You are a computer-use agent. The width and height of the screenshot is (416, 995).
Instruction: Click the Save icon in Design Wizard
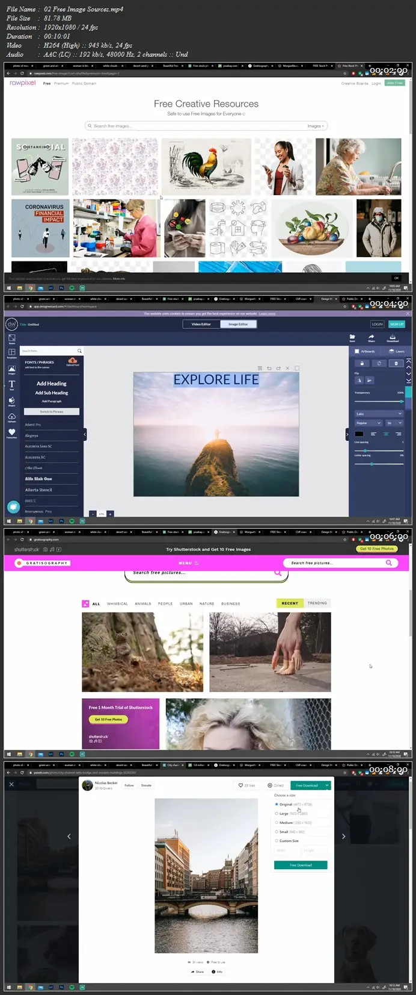tap(352, 338)
